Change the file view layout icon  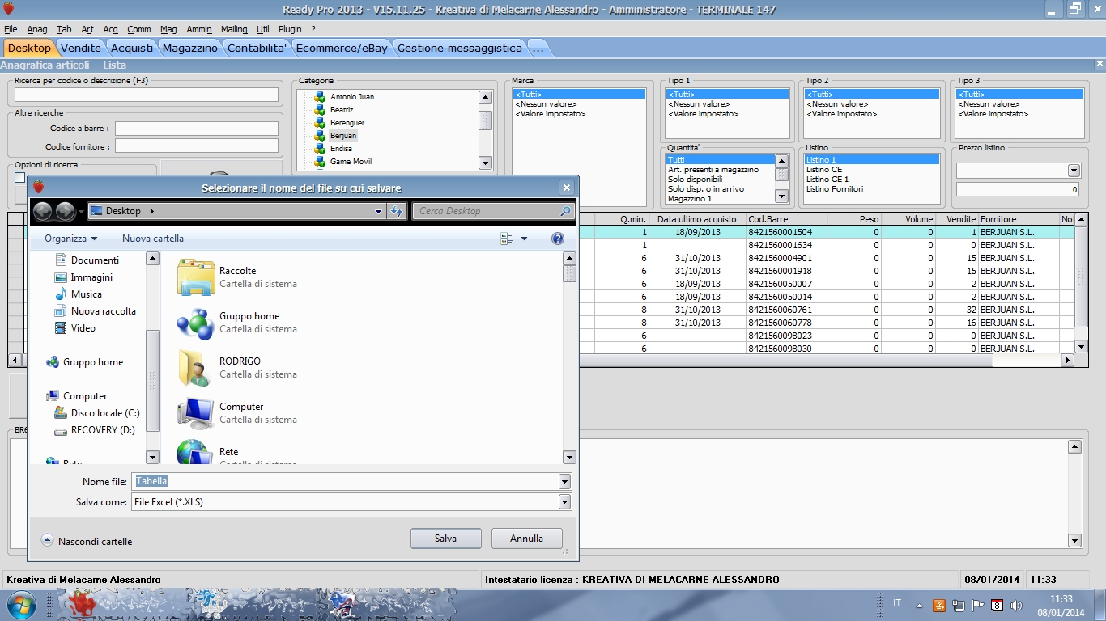click(508, 239)
